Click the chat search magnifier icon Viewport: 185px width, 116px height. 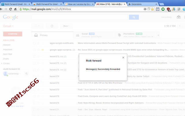27,74
